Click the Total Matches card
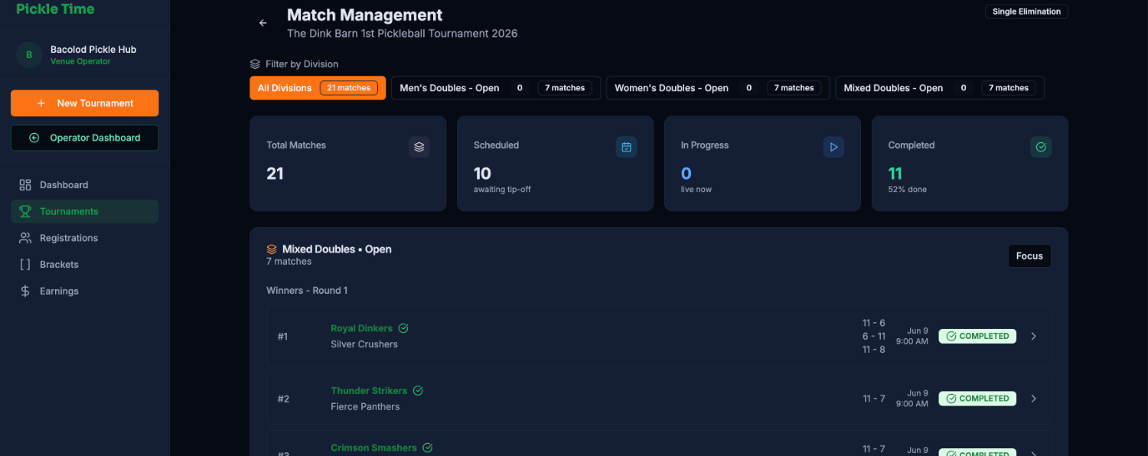 tap(348, 164)
